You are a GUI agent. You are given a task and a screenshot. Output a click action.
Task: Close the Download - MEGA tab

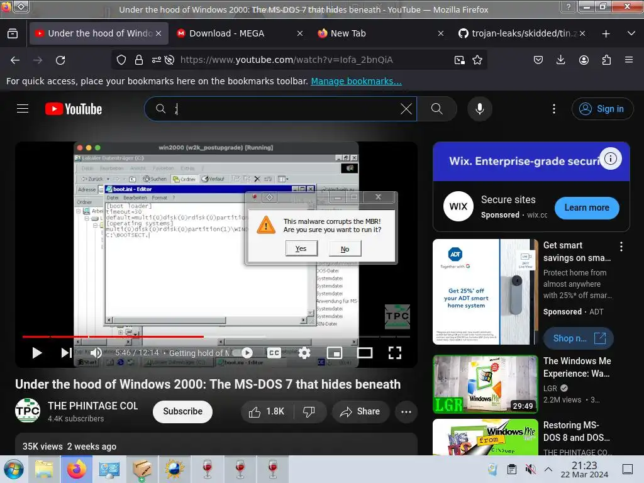coord(300,33)
